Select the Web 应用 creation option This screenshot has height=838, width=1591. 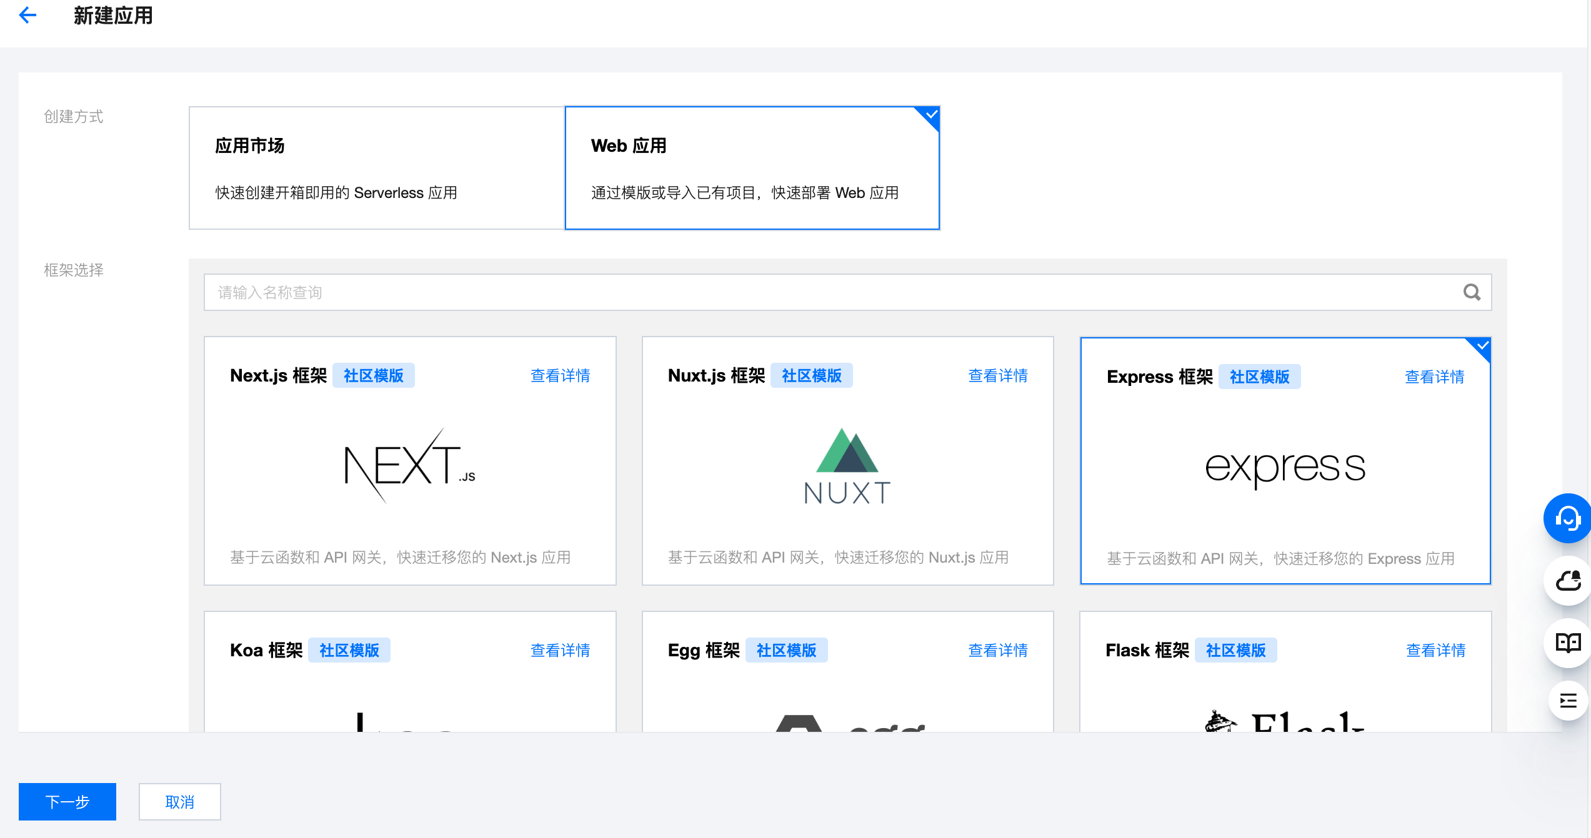coord(752,168)
